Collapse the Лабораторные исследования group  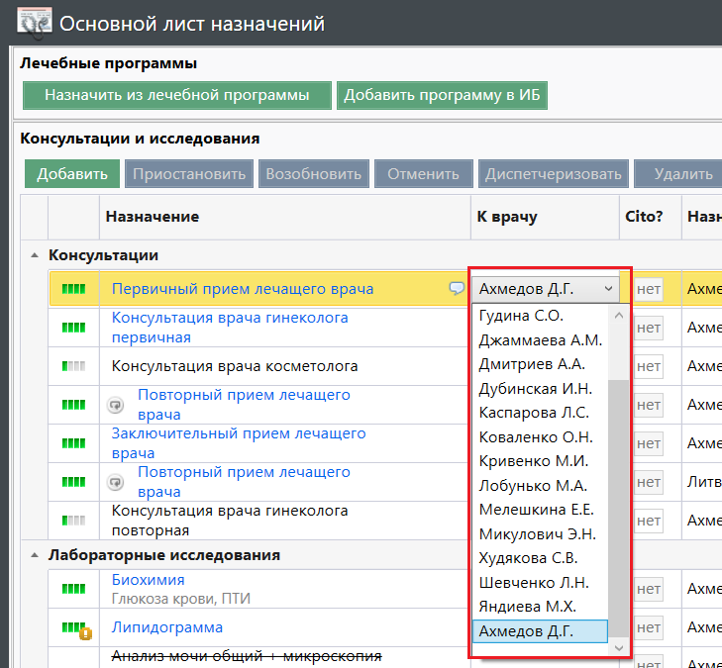click(x=35, y=556)
